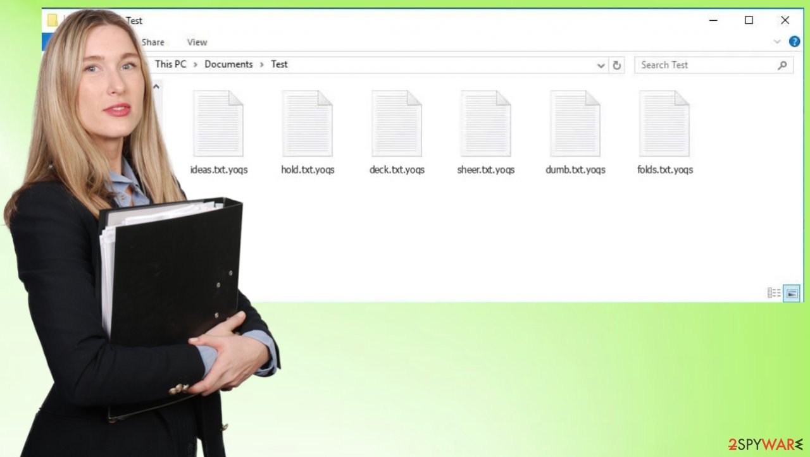This screenshot has width=810, height=457.
Task: Go to Documents in address bar
Action: [228, 64]
